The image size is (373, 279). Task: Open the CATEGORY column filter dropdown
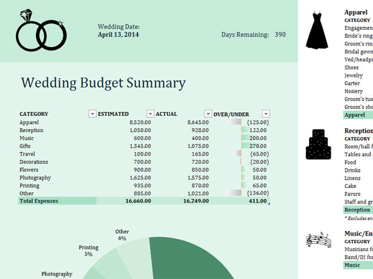pos(93,113)
